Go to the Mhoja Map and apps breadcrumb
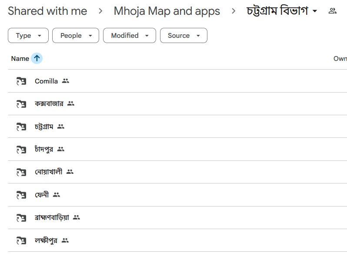The height and width of the screenshot is (270, 347). click(x=167, y=11)
